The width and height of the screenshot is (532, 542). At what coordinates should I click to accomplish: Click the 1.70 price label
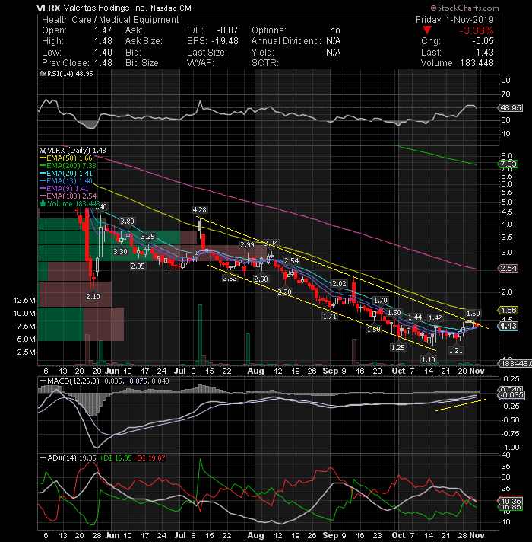[381, 301]
